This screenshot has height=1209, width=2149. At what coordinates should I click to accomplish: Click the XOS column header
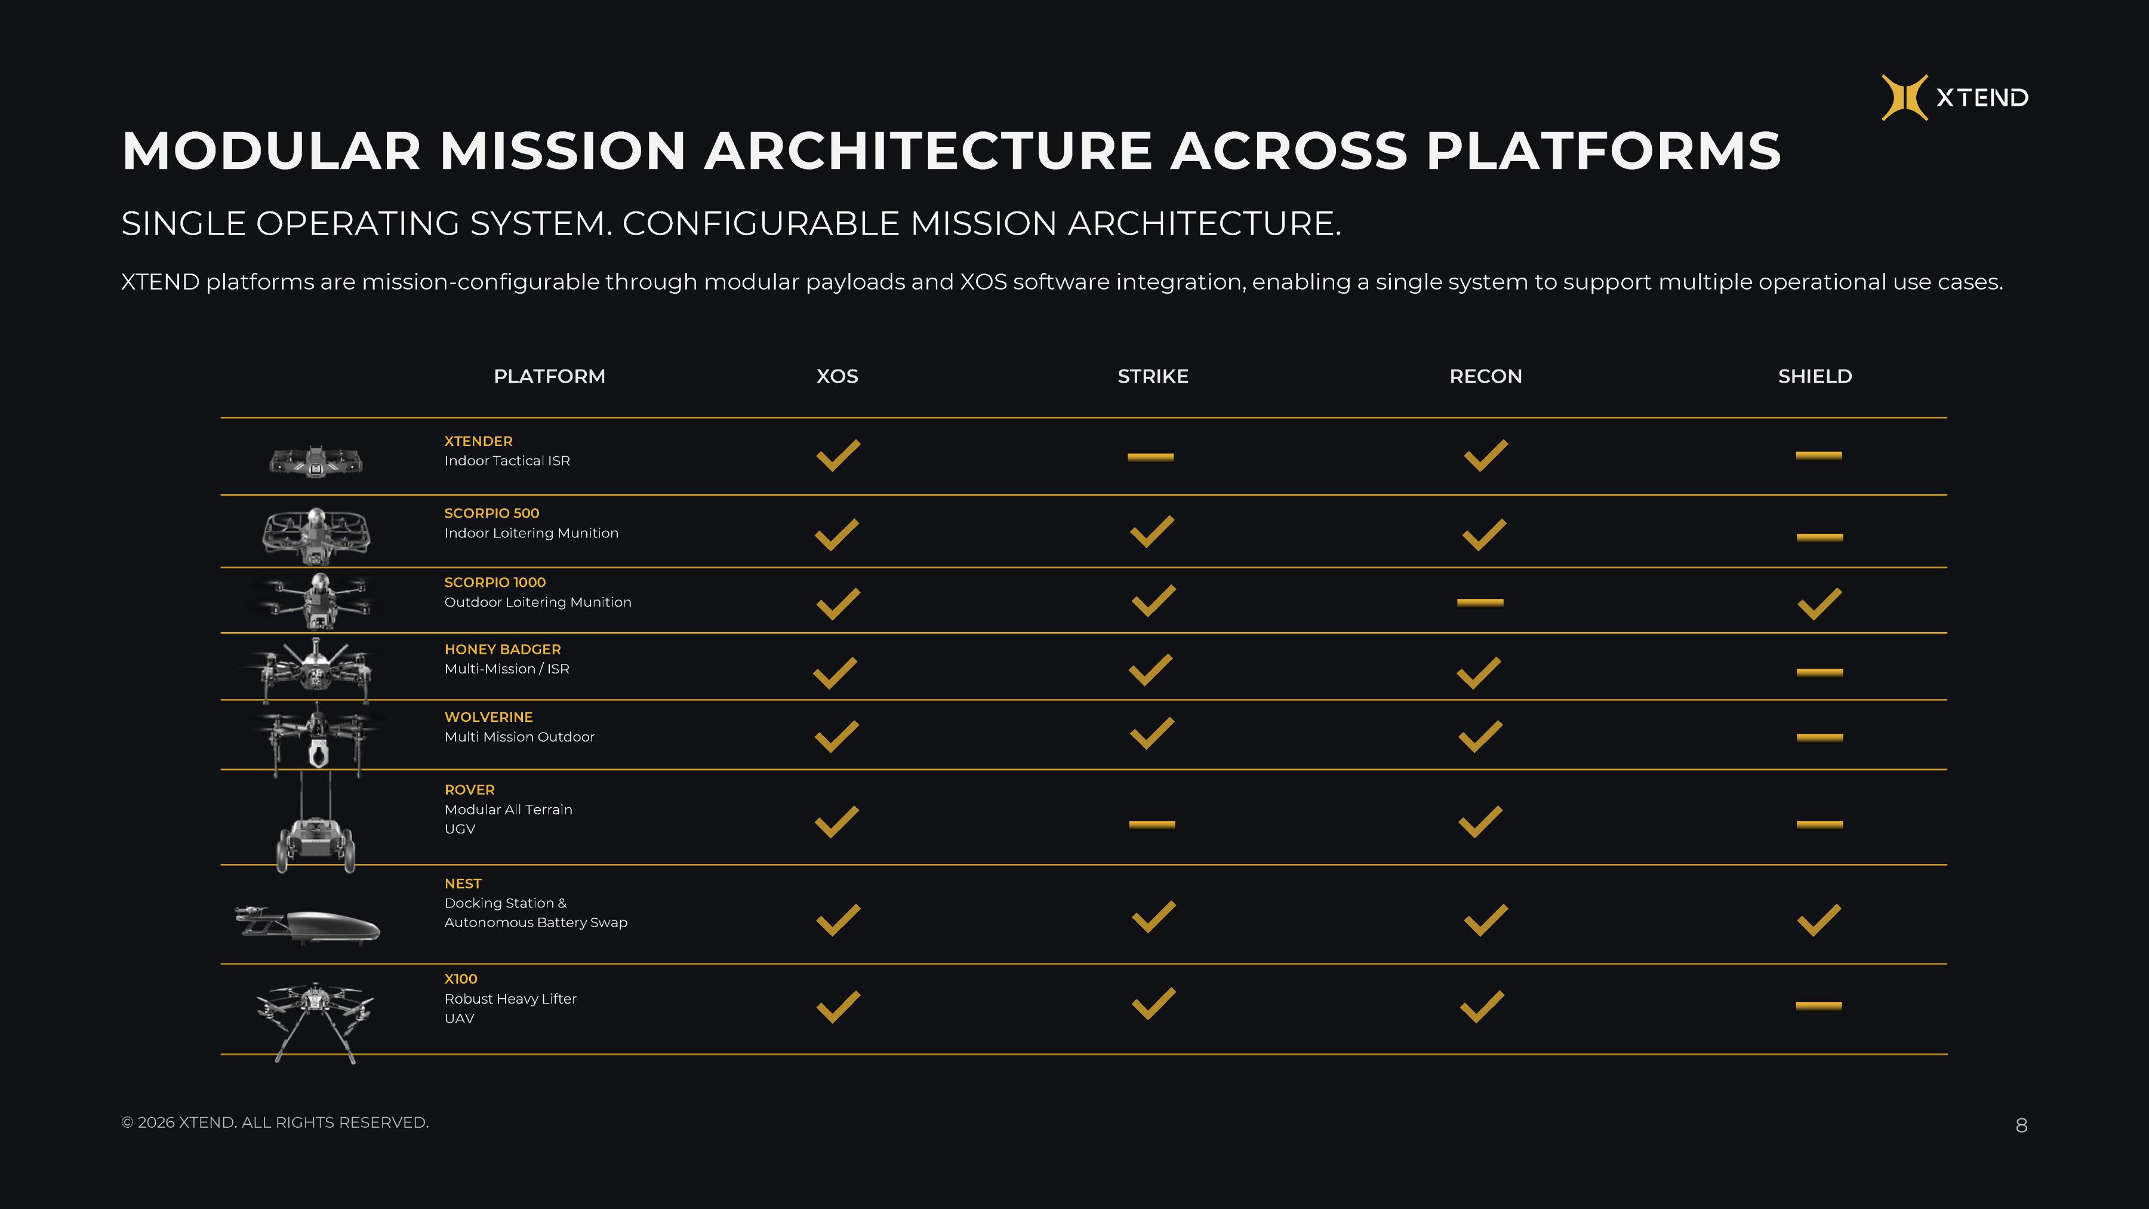838,376
